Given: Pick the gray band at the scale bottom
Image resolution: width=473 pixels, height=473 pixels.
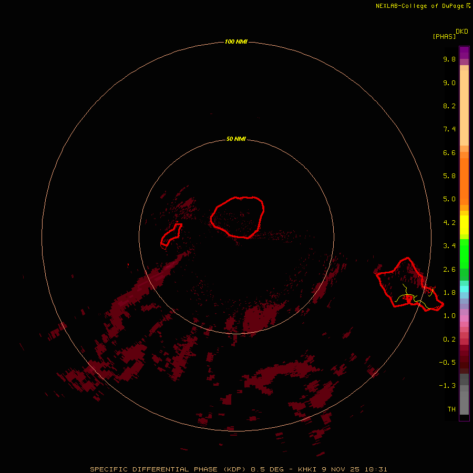Looking at the screenshot, I should (464, 403).
